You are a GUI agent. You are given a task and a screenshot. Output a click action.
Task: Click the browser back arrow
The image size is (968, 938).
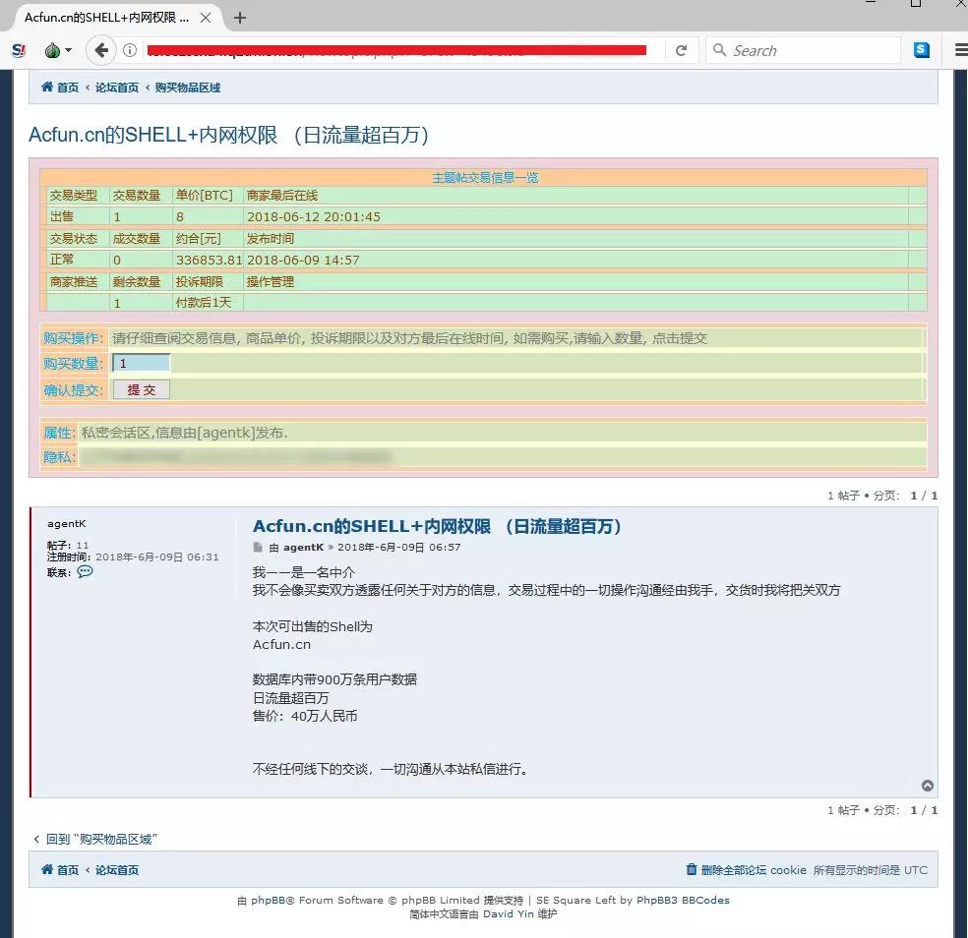[100, 49]
